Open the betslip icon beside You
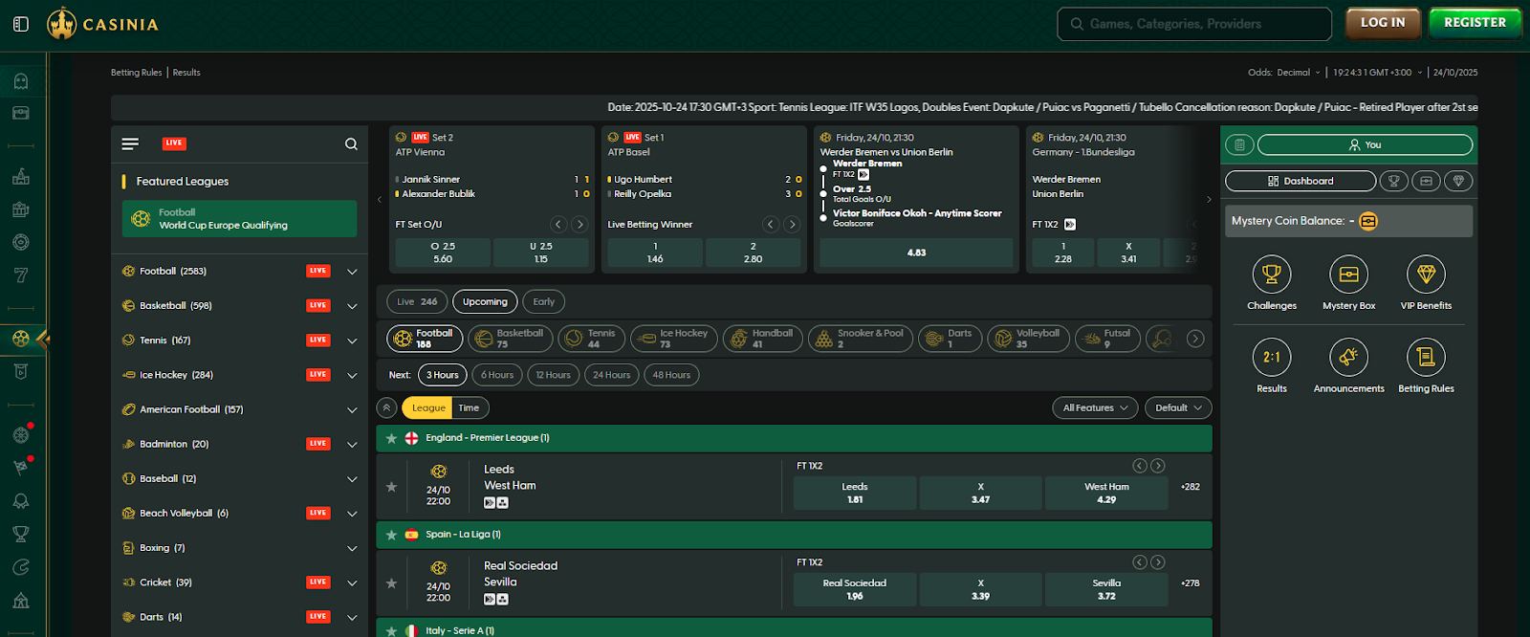 (x=1239, y=144)
